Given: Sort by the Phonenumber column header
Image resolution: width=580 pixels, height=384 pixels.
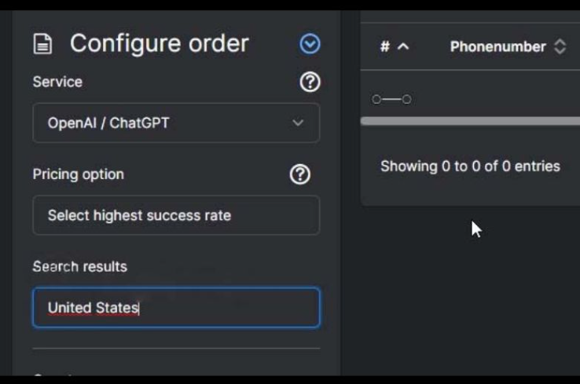Looking at the screenshot, I should [497, 47].
